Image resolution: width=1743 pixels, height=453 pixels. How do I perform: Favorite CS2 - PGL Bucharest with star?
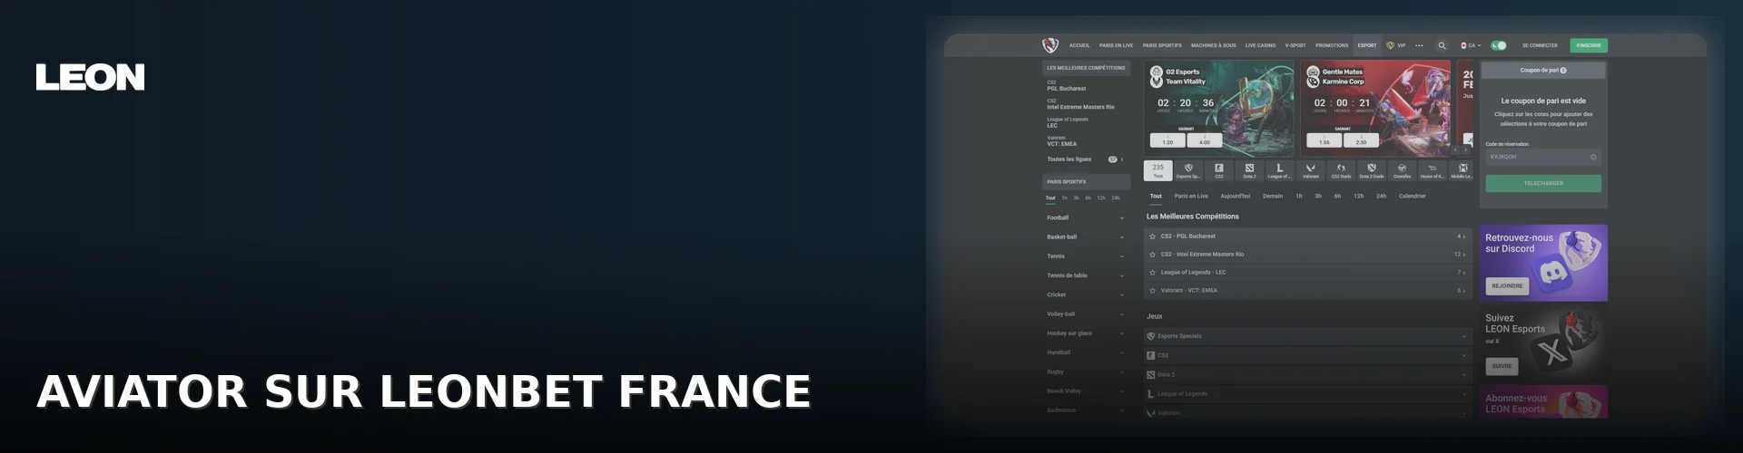coord(1153,236)
